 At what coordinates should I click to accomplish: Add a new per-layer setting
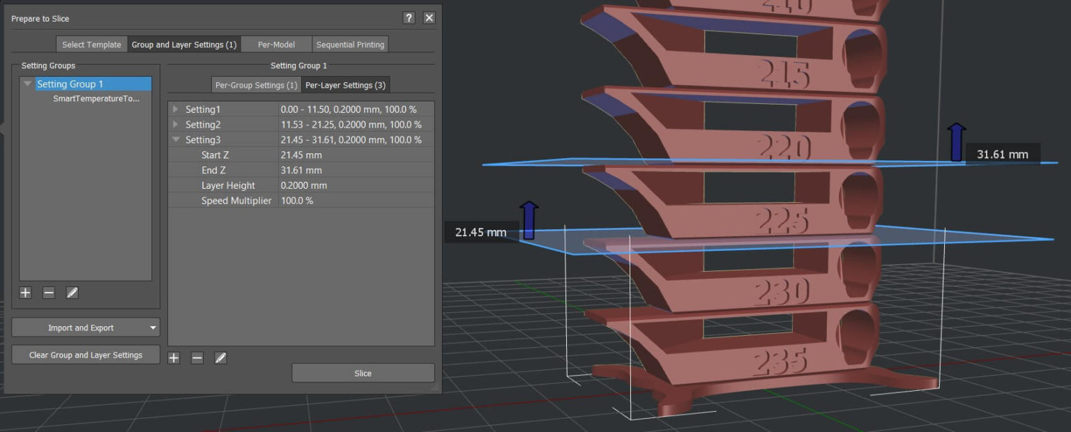click(173, 357)
